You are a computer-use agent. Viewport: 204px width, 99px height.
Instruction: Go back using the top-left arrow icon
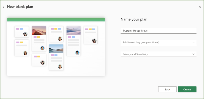tap(4, 7)
